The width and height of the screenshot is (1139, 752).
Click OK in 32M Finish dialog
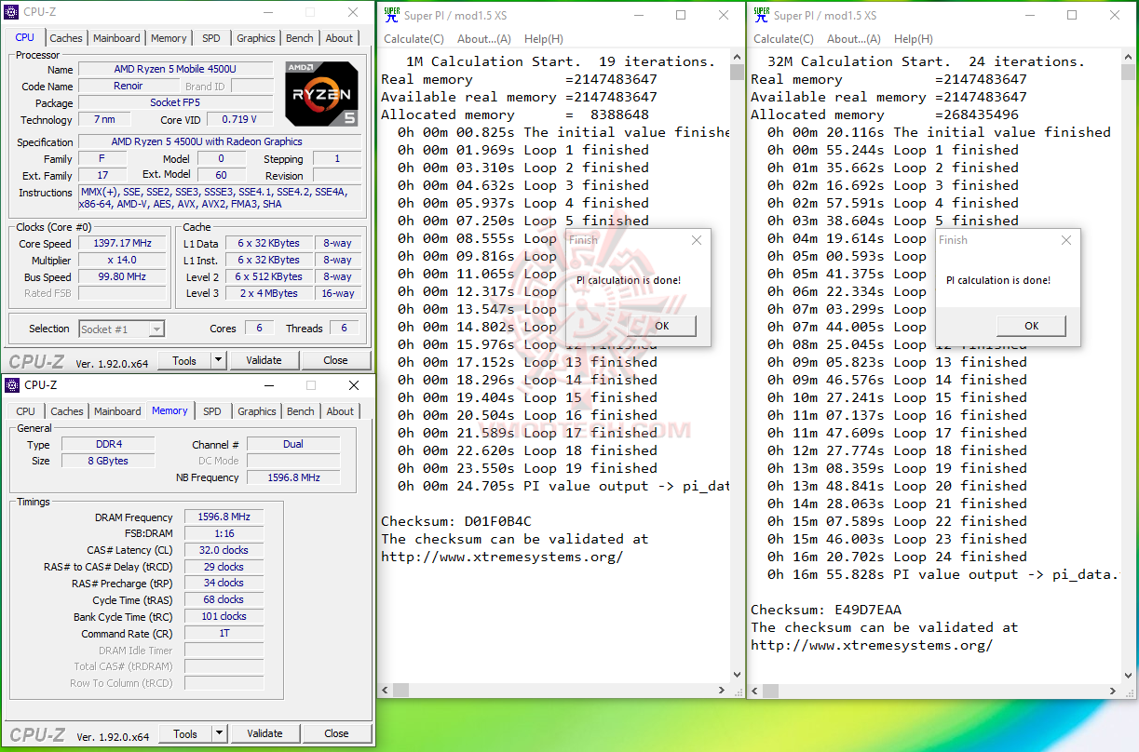tap(1032, 326)
